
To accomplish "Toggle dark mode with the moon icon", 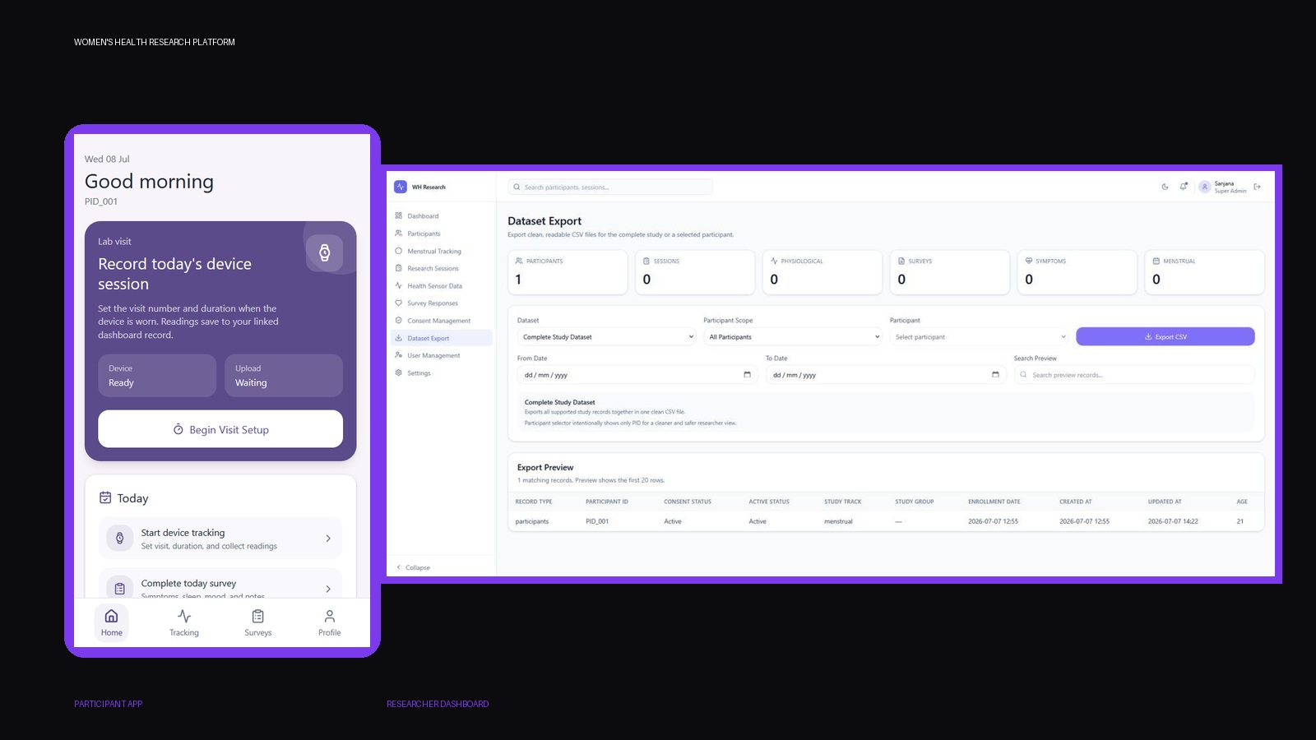I will pyautogui.click(x=1165, y=187).
